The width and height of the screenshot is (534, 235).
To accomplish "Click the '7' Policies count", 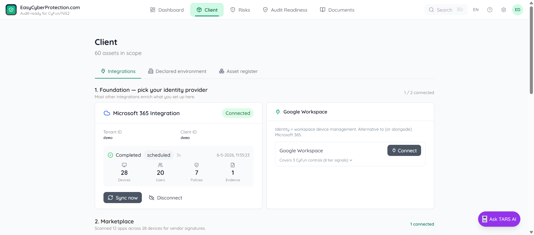I will [197, 173].
